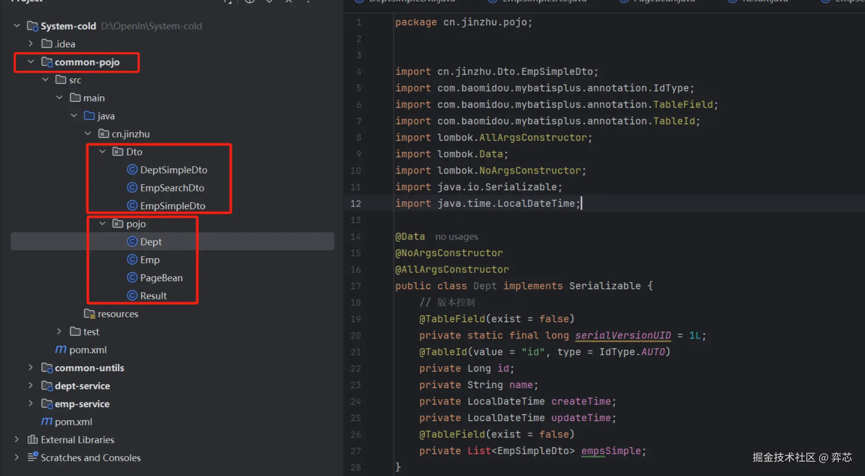Expand the test folder
This screenshot has width=865, height=476.
(59, 331)
